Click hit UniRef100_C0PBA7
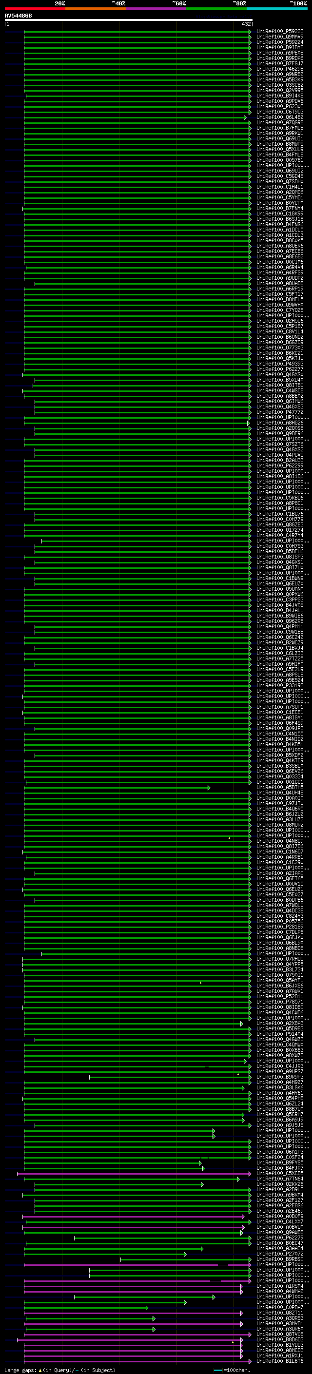 (280, 1308)
